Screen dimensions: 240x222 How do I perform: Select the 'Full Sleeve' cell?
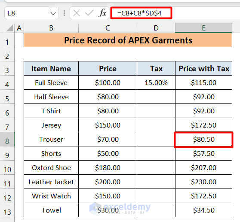(x=51, y=82)
